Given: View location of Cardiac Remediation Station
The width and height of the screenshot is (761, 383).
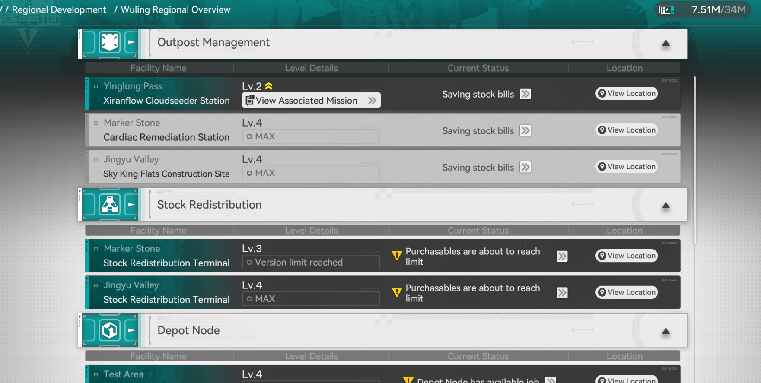Looking at the screenshot, I should (627, 130).
